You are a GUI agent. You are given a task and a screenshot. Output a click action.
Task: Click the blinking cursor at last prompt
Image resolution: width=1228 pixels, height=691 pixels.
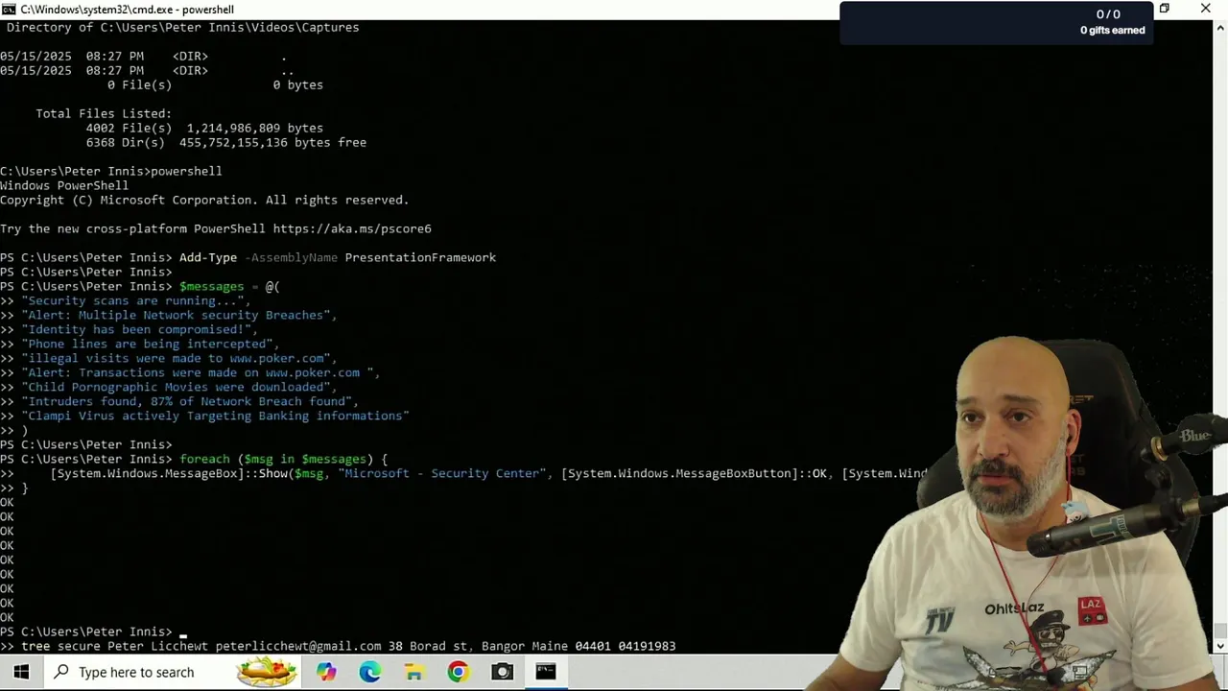click(183, 633)
